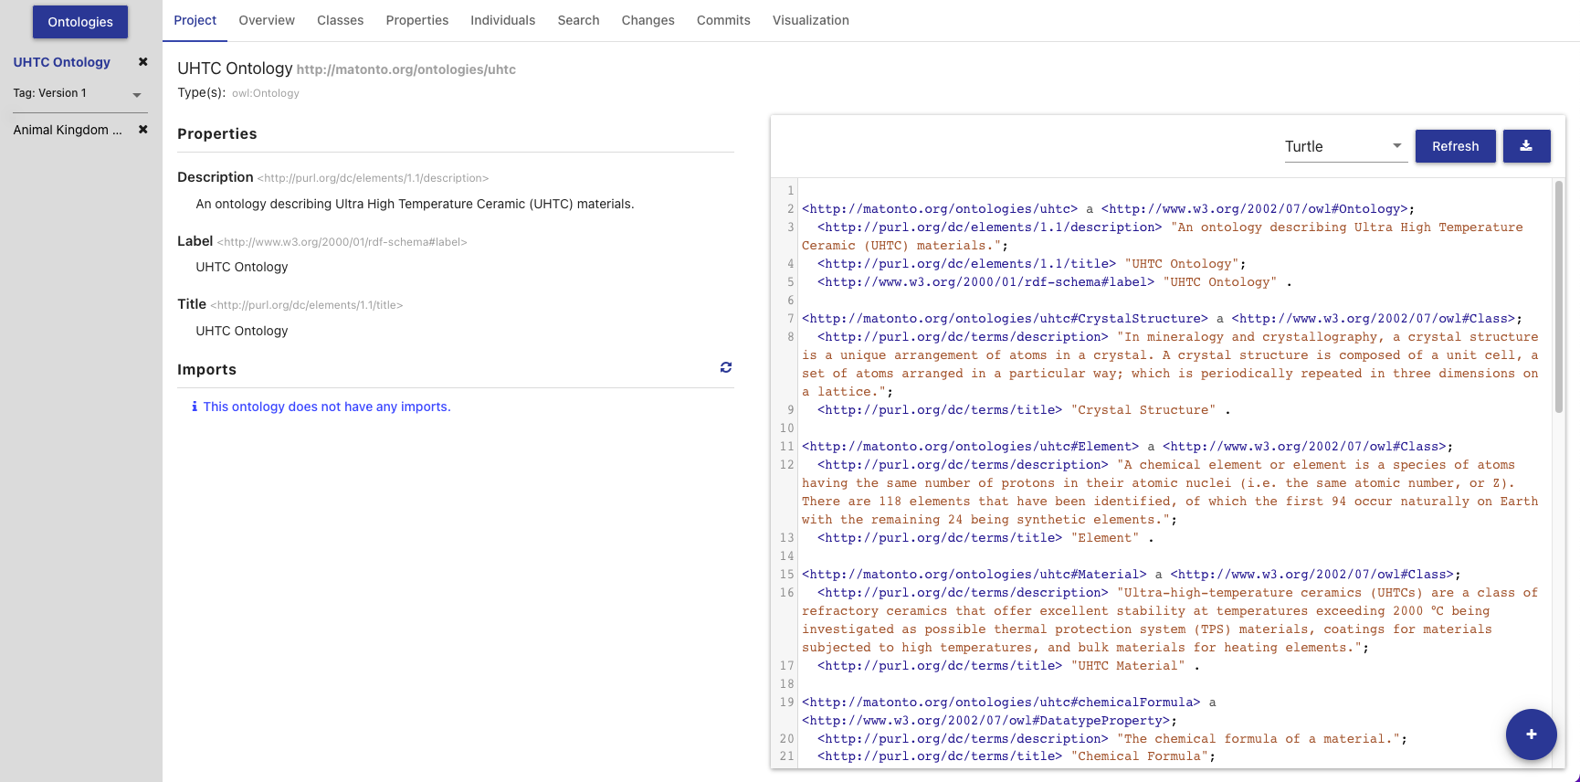Screen dimensions: 1580x782
Task: Open the Commits tab
Action: [722, 20]
